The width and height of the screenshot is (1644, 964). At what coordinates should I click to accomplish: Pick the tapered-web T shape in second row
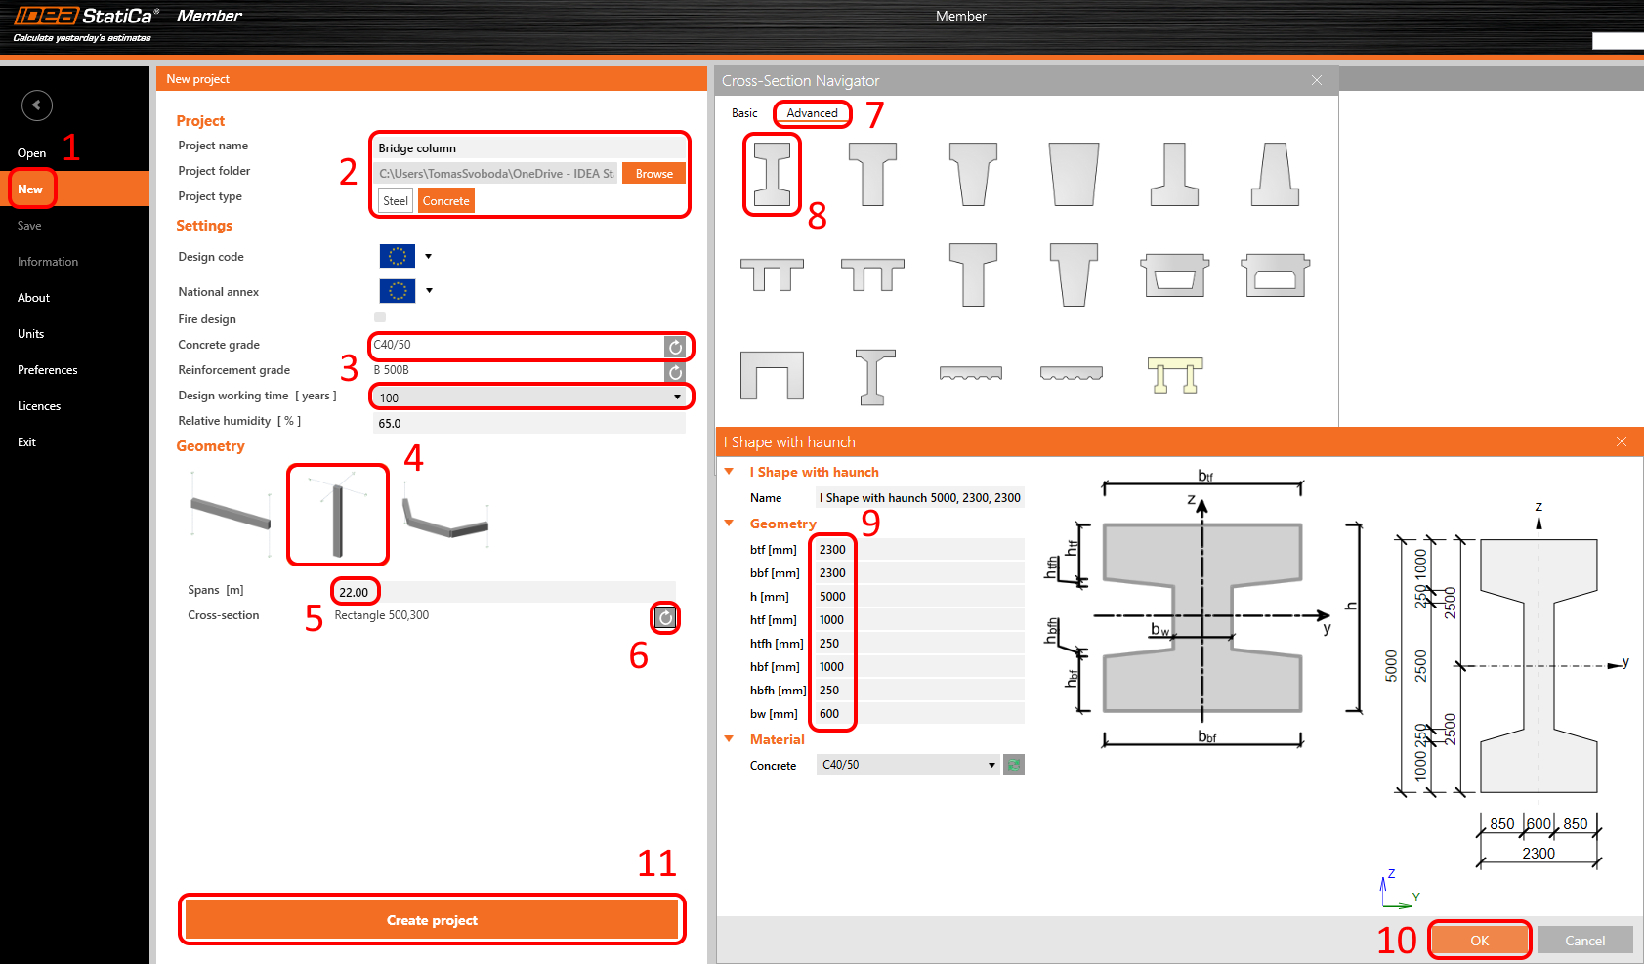pos(1074,274)
